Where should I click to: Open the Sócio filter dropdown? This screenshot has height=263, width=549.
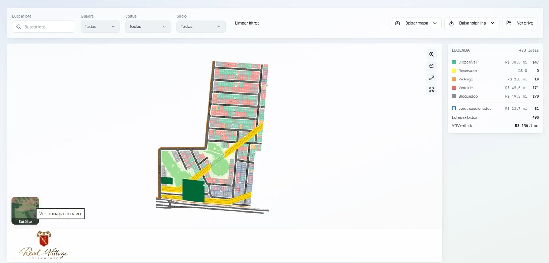coord(201,27)
